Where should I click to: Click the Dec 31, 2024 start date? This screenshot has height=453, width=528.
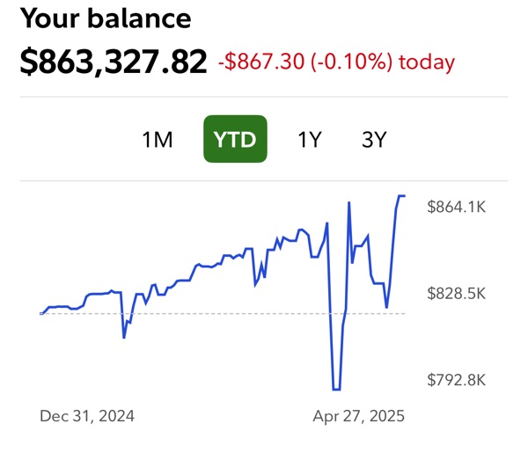(87, 416)
